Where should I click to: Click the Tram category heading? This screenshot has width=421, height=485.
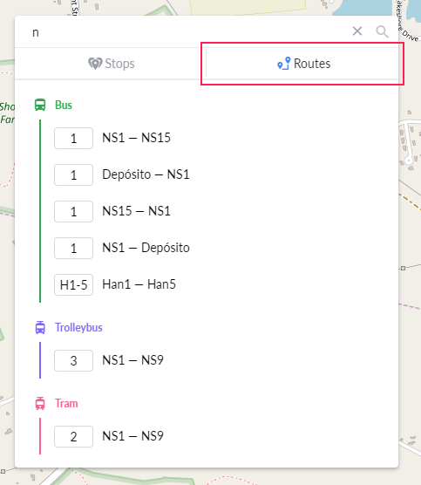pos(66,403)
